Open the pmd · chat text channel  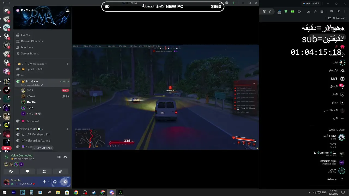click(42, 69)
